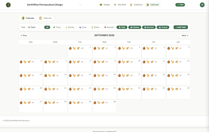This screenshot has width=209, height=132.
Task: Open the All Tasks dropdown
Action: pyautogui.click(x=33, y=27)
